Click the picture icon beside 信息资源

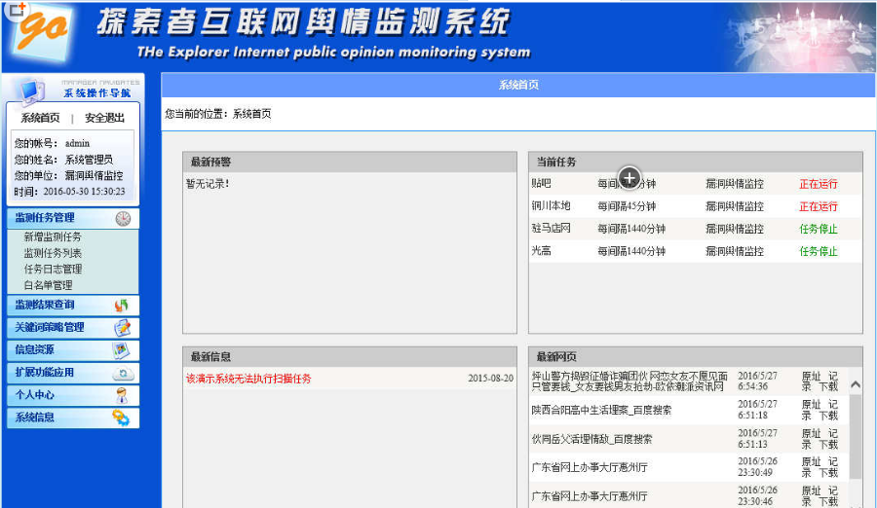[x=122, y=349]
